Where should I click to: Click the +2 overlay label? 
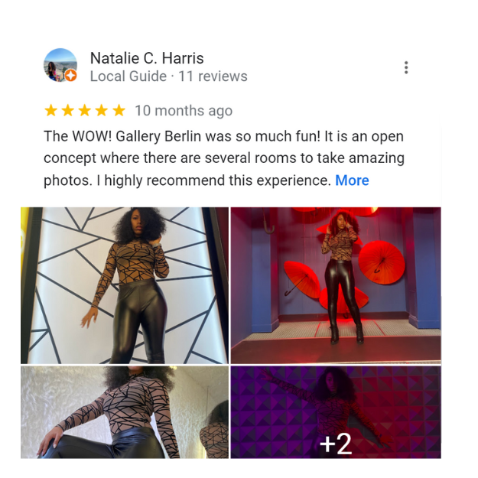coord(336,444)
